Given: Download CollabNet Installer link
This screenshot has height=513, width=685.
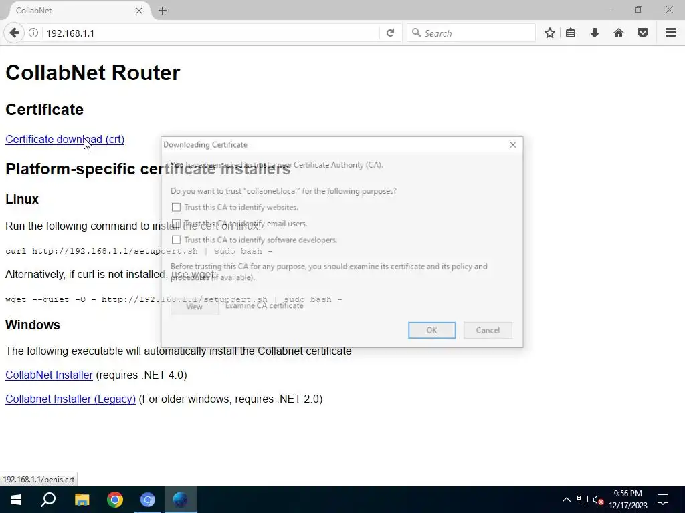Looking at the screenshot, I should pyautogui.click(x=49, y=375).
